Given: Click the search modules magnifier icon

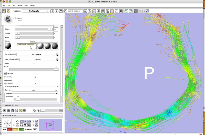Looking at the screenshot, I should pos(85,11).
